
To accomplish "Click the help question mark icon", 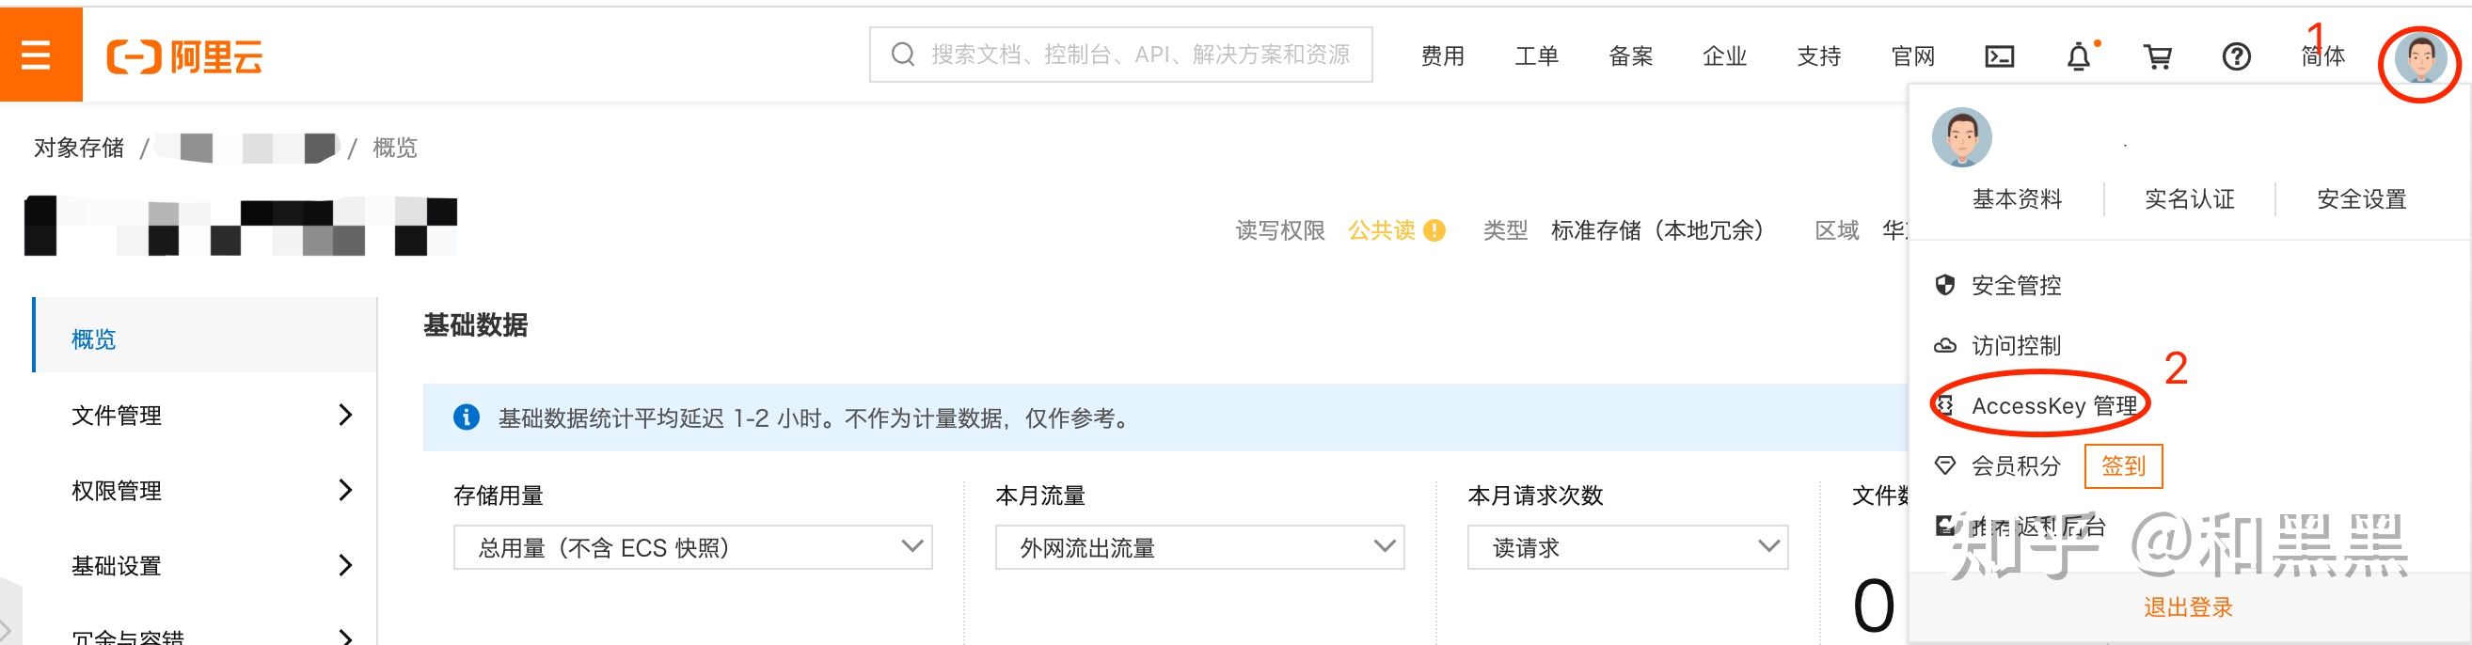I will point(2236,56).
